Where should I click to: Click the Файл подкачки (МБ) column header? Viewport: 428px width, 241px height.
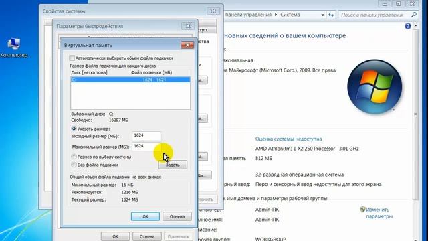[152, 72]
